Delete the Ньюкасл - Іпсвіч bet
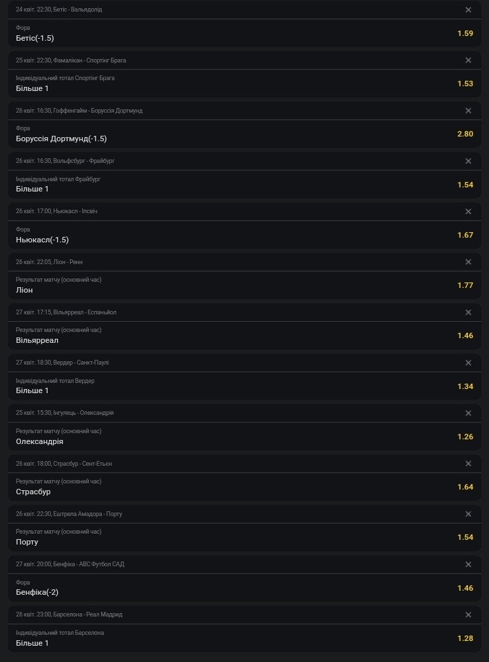Screen dimensions: 489x662 pos(468,212)
